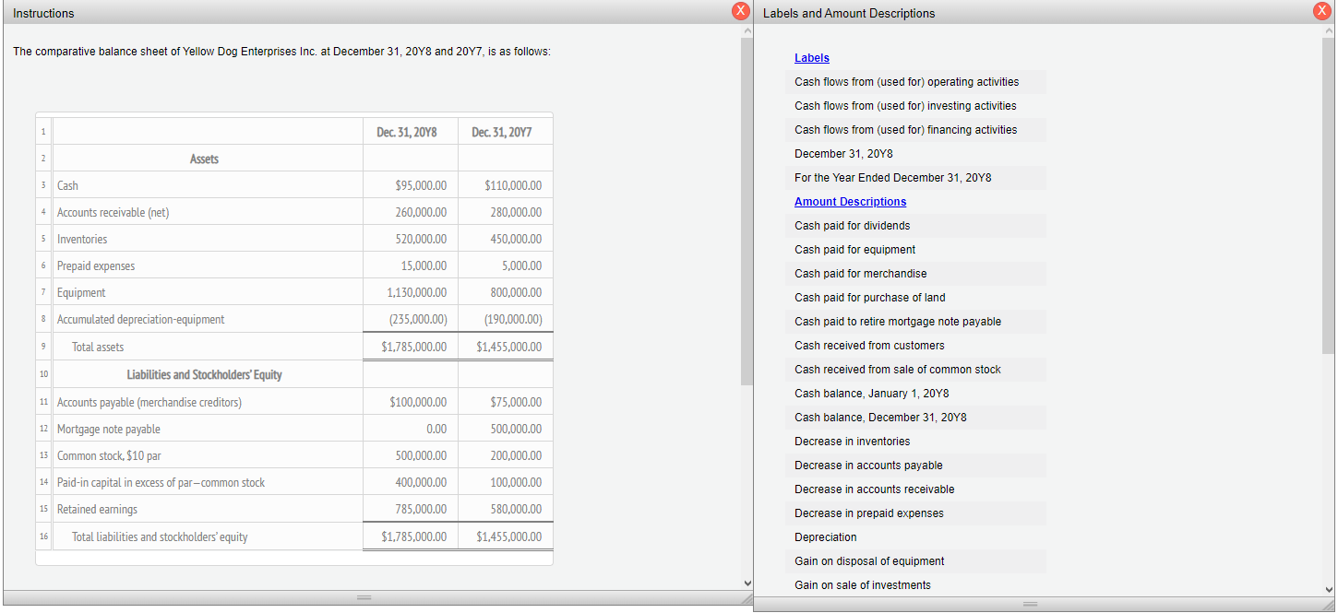Click the 'Accounts receivable (net)' row label
This screenshot has width=1338, height=613.
click(113, 213)
